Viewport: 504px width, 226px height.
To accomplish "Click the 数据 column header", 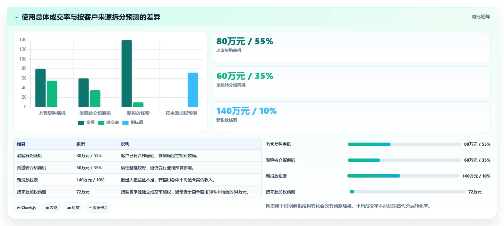I will coord(80,144).
